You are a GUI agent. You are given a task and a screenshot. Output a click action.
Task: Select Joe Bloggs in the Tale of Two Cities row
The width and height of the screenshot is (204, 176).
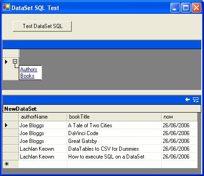(x=43, y=125)
